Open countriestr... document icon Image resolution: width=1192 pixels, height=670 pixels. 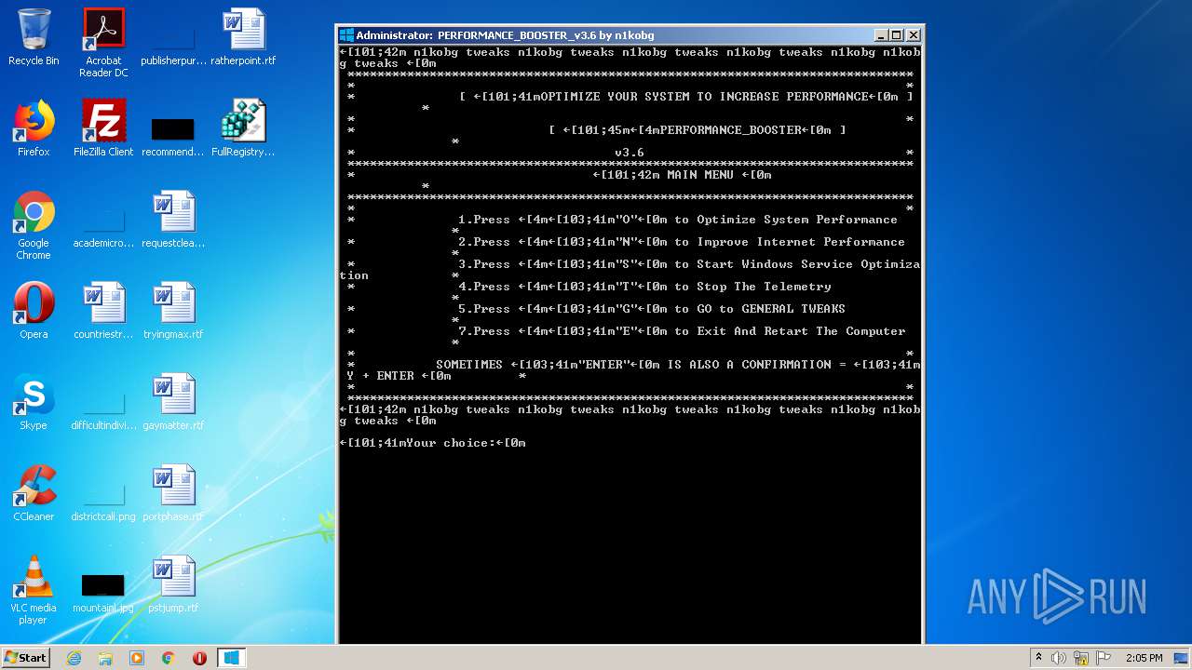103,311
